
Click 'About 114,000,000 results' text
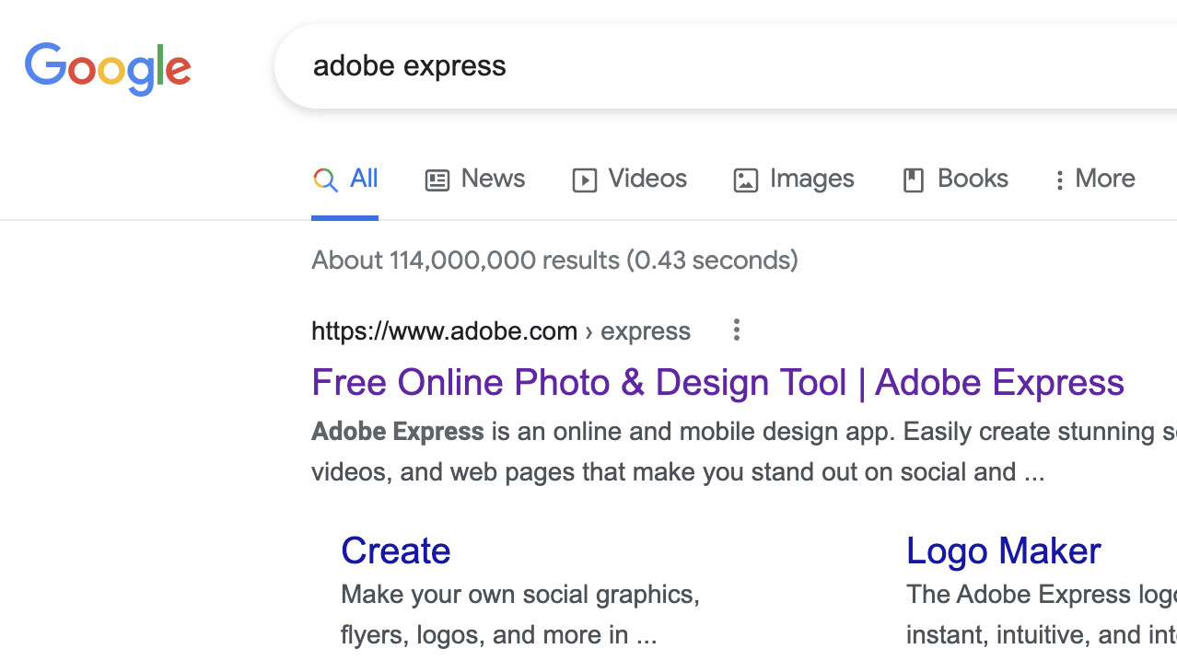554,260
